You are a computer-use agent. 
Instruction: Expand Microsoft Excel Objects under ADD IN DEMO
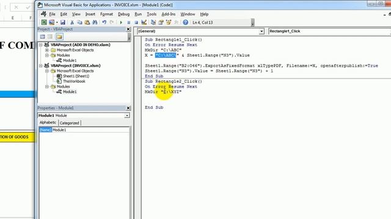point(47,50)
